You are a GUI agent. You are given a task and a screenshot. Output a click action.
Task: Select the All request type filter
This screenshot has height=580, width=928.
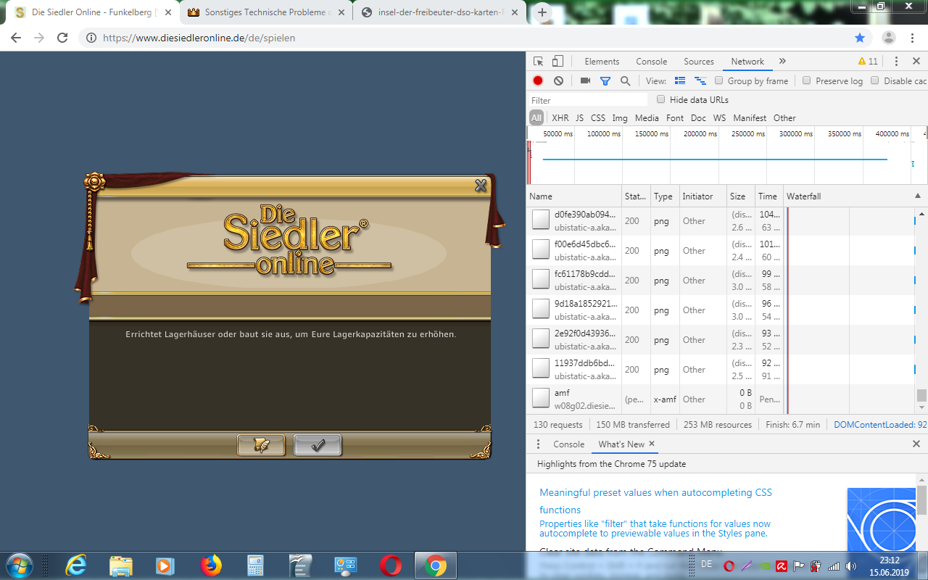536,118
